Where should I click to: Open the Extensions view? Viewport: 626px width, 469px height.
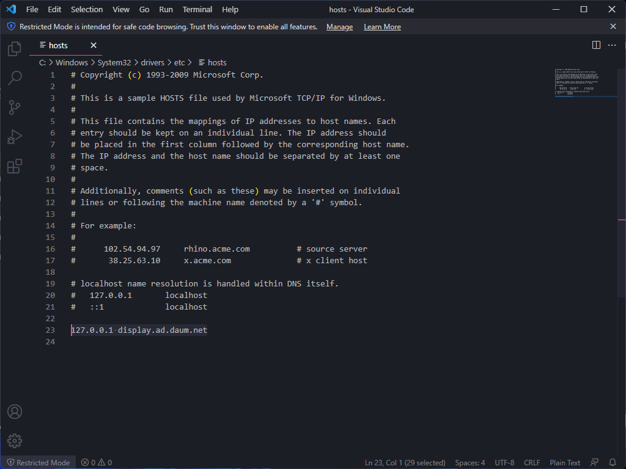click(15, 166)
